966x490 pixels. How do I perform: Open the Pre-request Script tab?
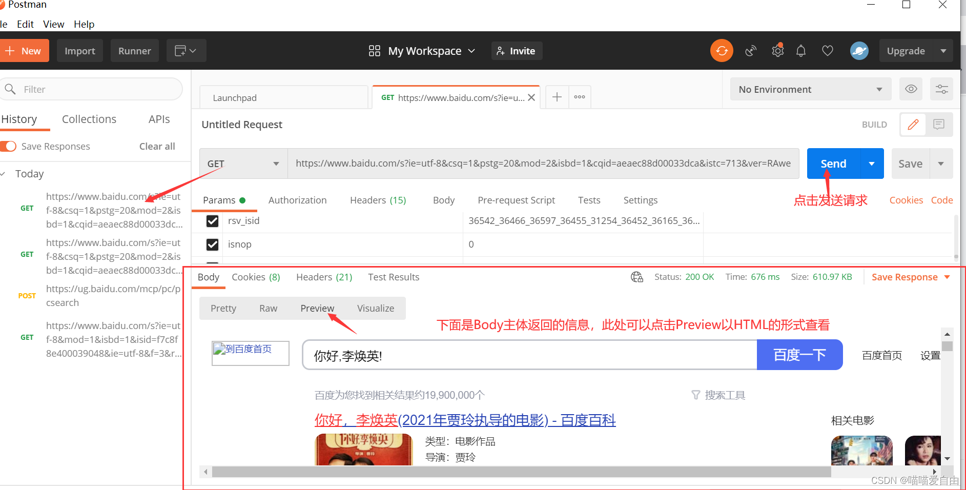pos(516,200)
